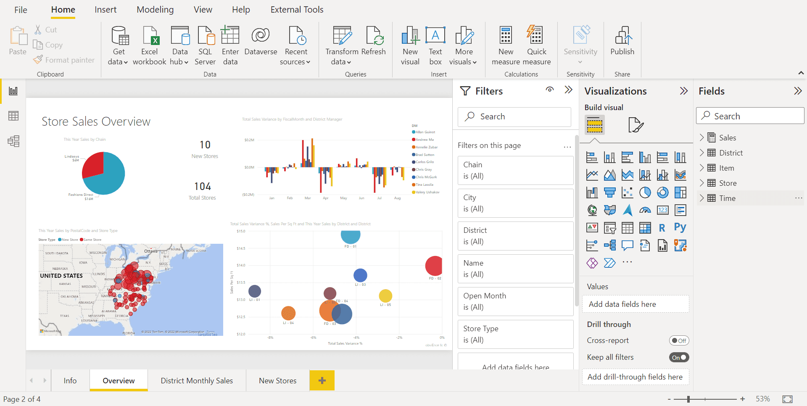Choose the funnel chart visual
The image size is (807, 406).
[609, 192]
